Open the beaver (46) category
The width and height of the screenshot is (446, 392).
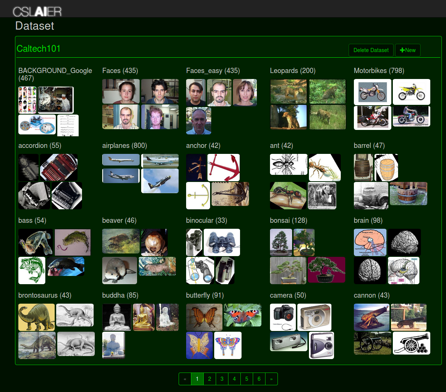(119, 220)
